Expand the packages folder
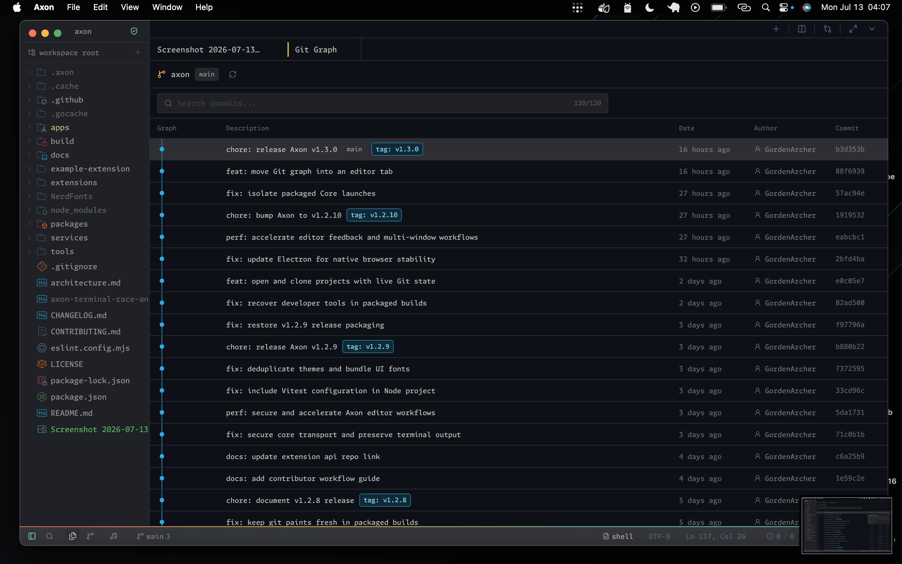The width and height of the screenshot is (902, 564). pyautogui.click(x=69, y=224)
